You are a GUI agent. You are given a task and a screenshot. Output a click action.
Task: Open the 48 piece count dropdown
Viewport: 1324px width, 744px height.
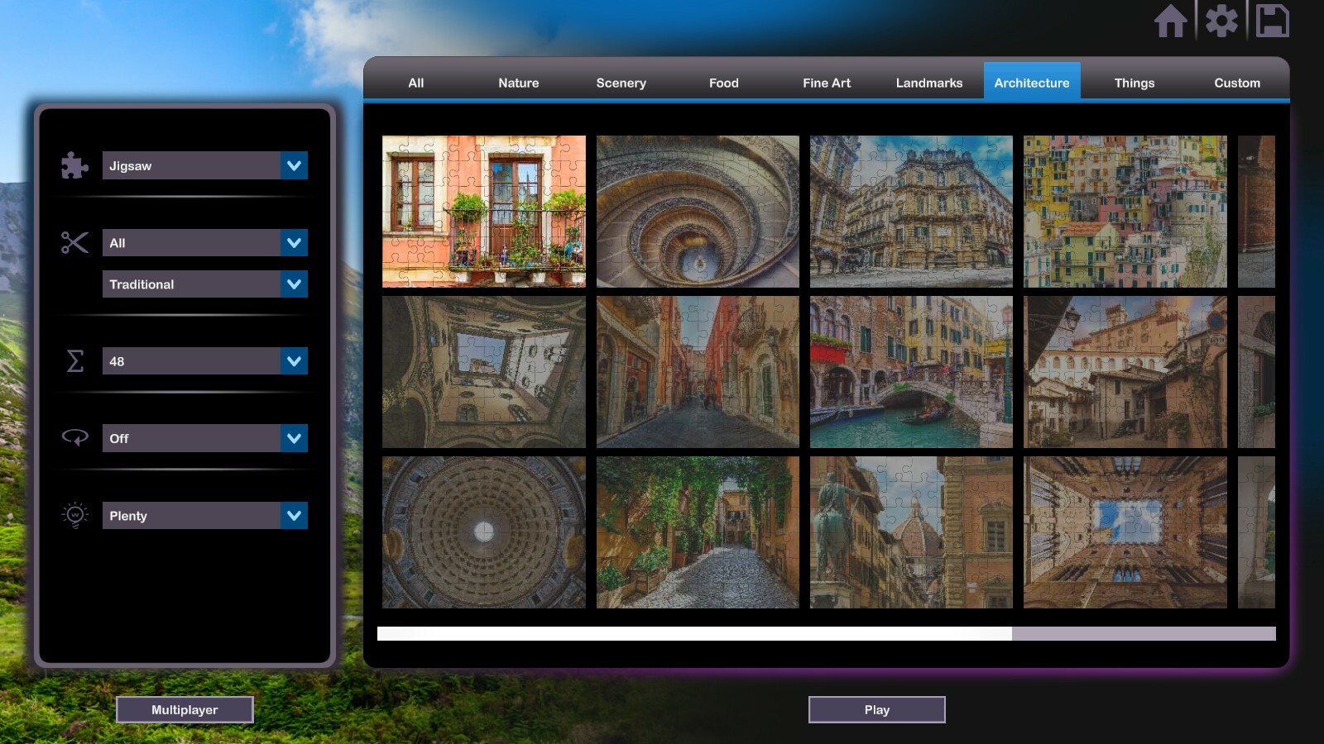click(204, 360)
